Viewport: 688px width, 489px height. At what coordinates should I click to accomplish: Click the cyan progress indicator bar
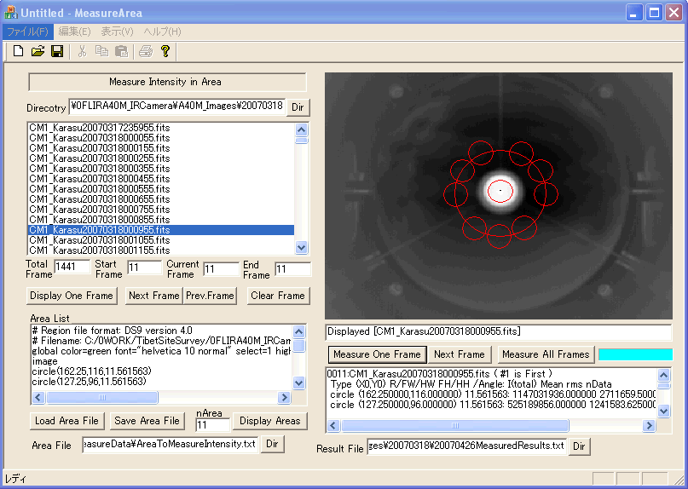pyautogui.click(x=635, y=354)
